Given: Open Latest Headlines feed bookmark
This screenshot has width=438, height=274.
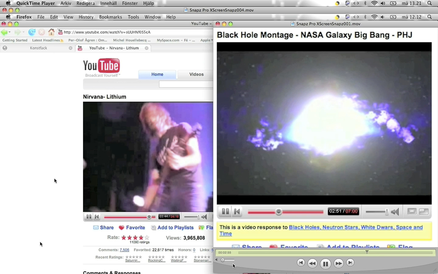Looking at the screenshot, I should click(48, 40).
